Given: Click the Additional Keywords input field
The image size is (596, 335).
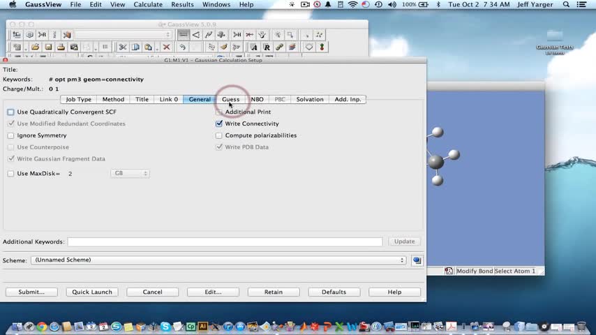Looking at the screenshot, I should click(225, 242).
